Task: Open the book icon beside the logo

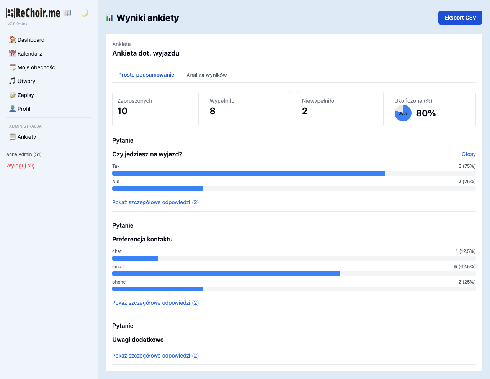Action: coord(67,13)
